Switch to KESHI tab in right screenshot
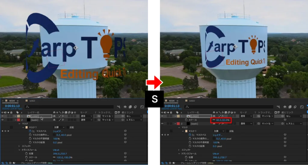The image size is (308, 165). click(172, 101)
